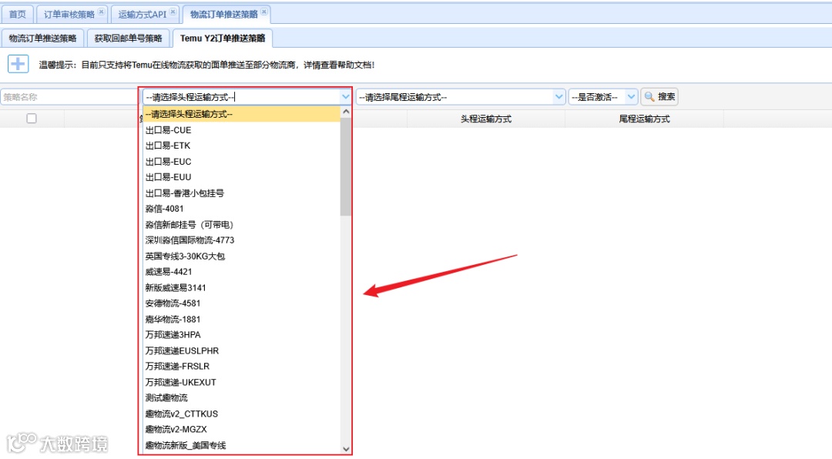The width and height of the screenshot is (832, 459).
Task: Select 安德物流-4581 option
Action: (241, 303)
